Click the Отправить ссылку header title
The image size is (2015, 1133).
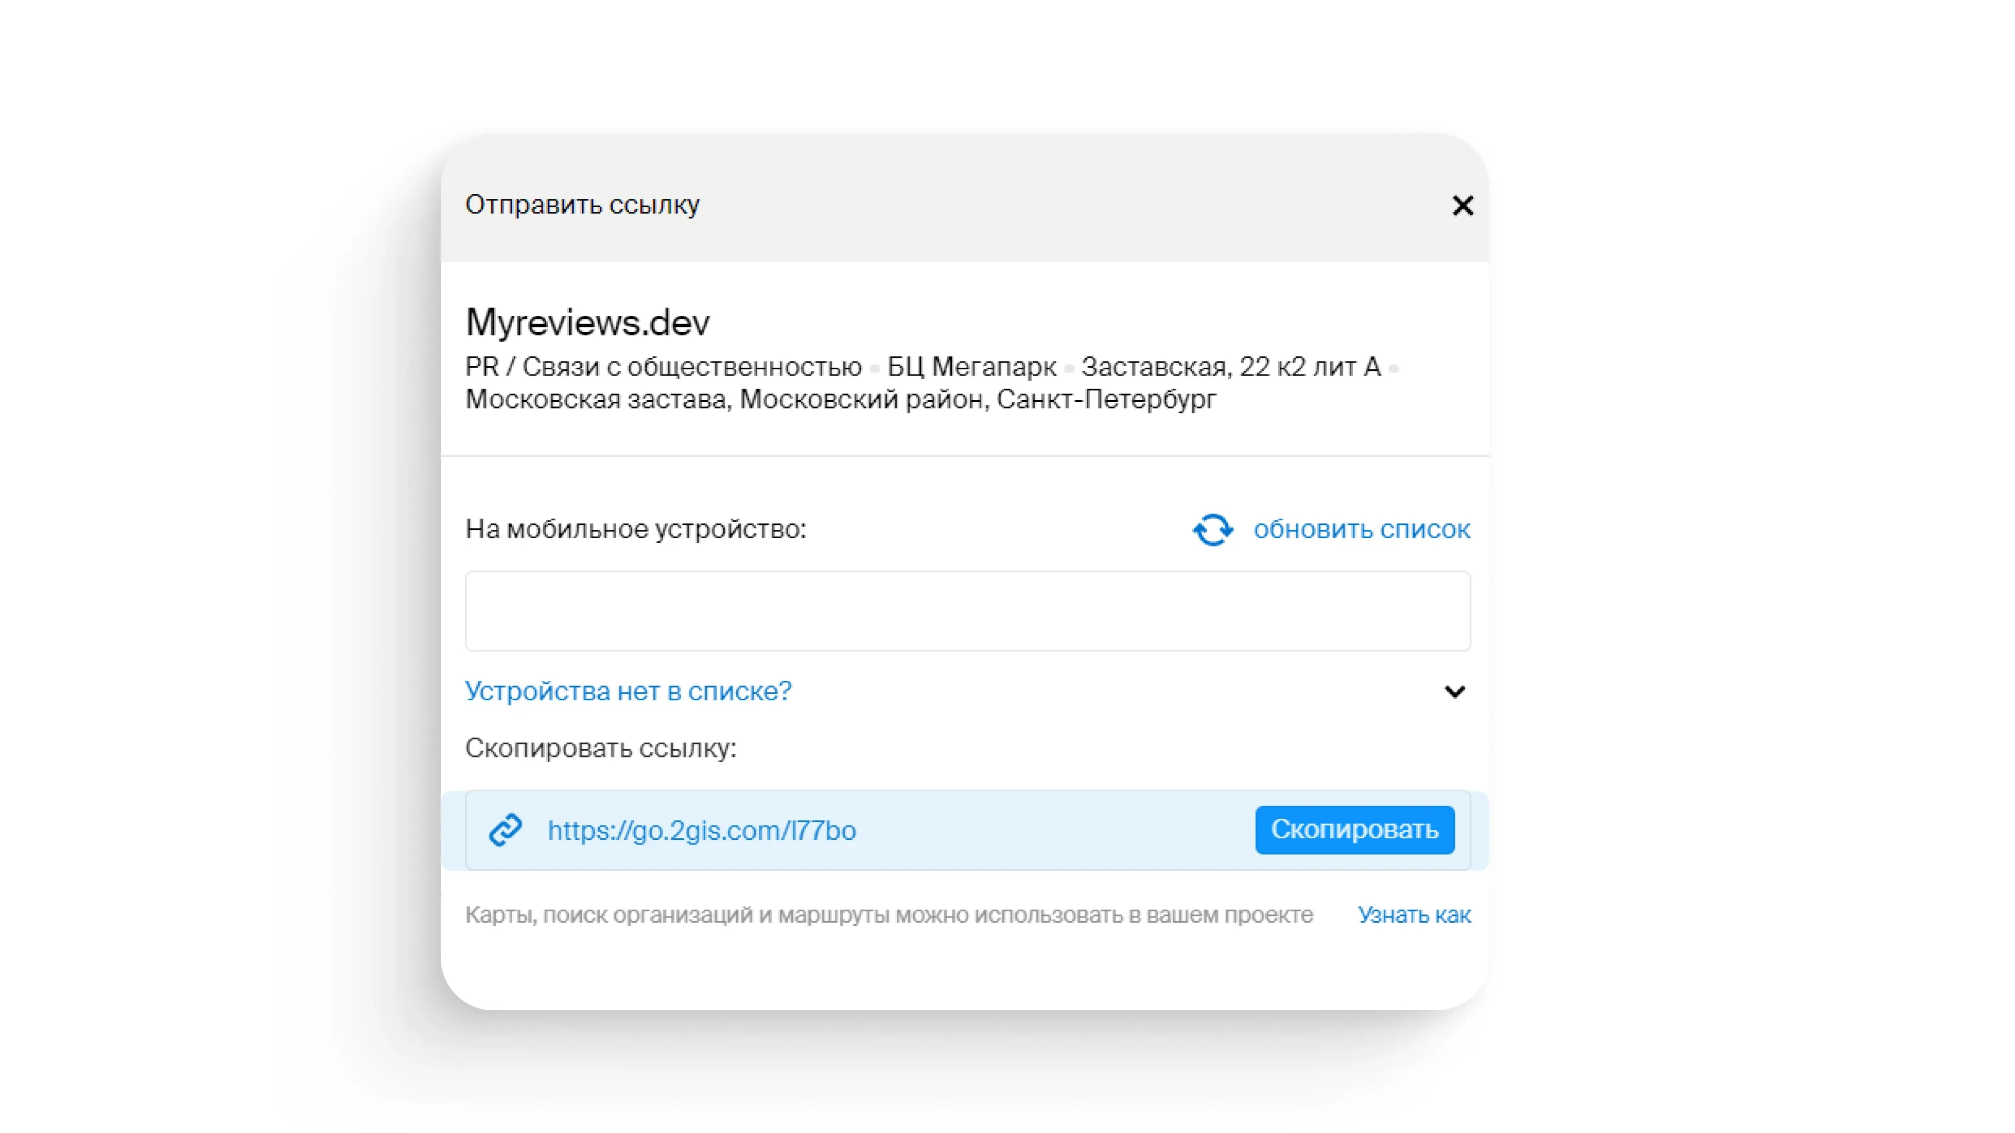tap(583, 205)
